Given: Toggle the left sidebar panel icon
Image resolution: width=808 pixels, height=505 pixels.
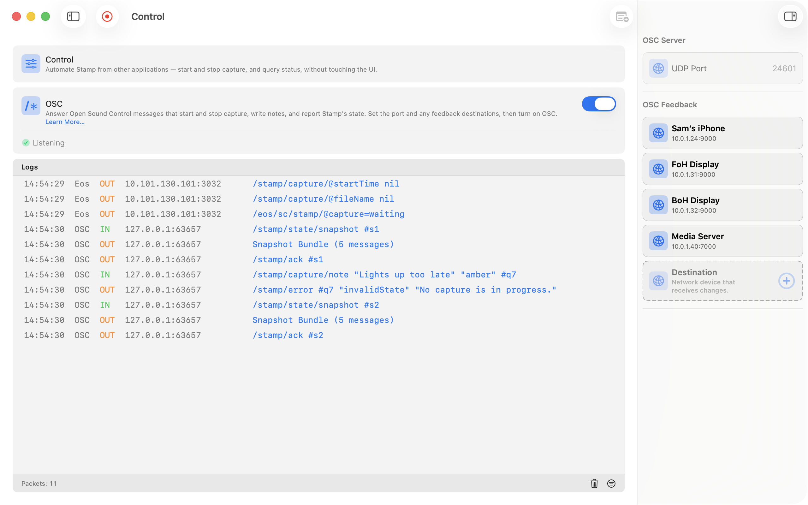Looking at the screenshot, I should click(73, 16).
